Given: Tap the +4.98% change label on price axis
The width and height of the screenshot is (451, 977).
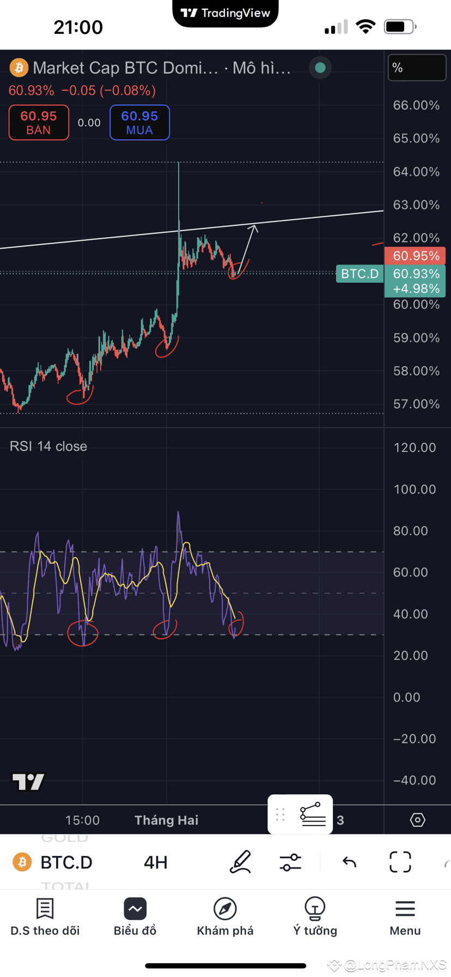Looking at the screenshot, I should (x=416, y=288).
